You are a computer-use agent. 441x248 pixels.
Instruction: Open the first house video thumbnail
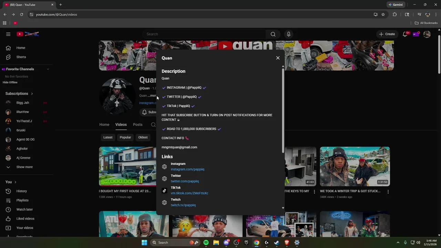[x=127, y=166]
